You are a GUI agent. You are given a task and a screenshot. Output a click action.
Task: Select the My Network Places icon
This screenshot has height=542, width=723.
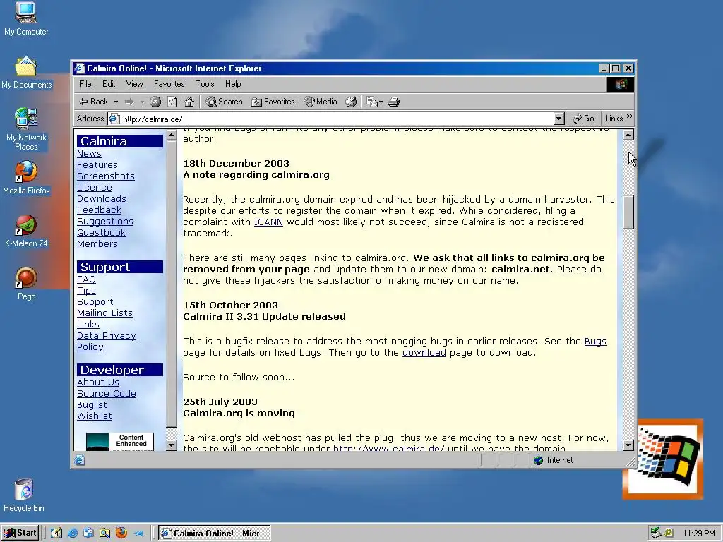tap(26, 130)
